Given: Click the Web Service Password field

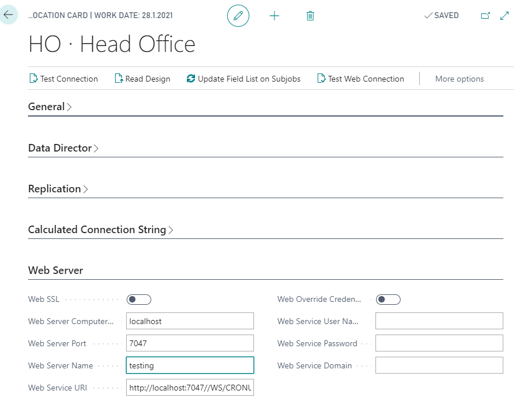Looking at the screenshot, I should 439,343.
